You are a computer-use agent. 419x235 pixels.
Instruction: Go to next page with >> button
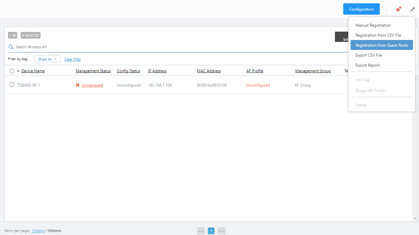221,231
